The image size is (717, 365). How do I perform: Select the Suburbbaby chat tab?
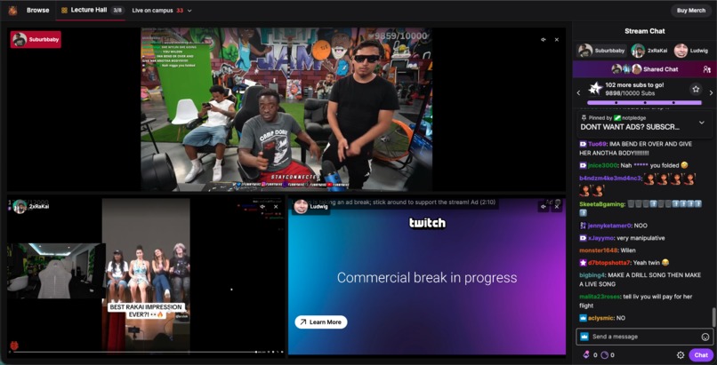[x=600, y=51]
